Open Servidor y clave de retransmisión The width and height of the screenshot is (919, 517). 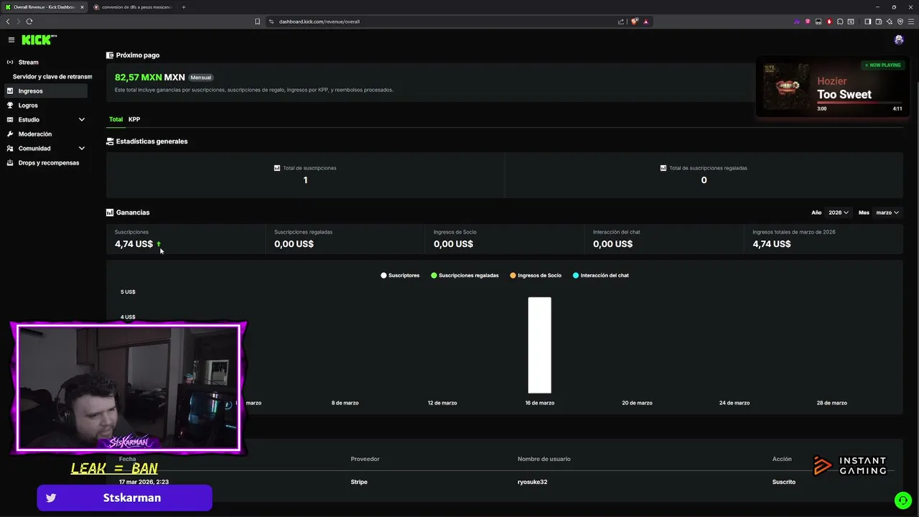[52, 77]
